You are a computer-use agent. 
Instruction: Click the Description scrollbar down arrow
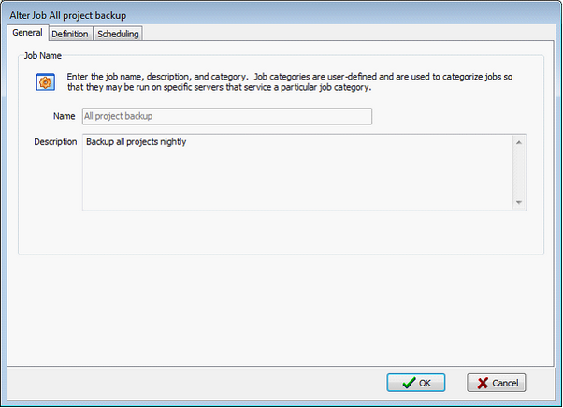click(x=518, y=202)
